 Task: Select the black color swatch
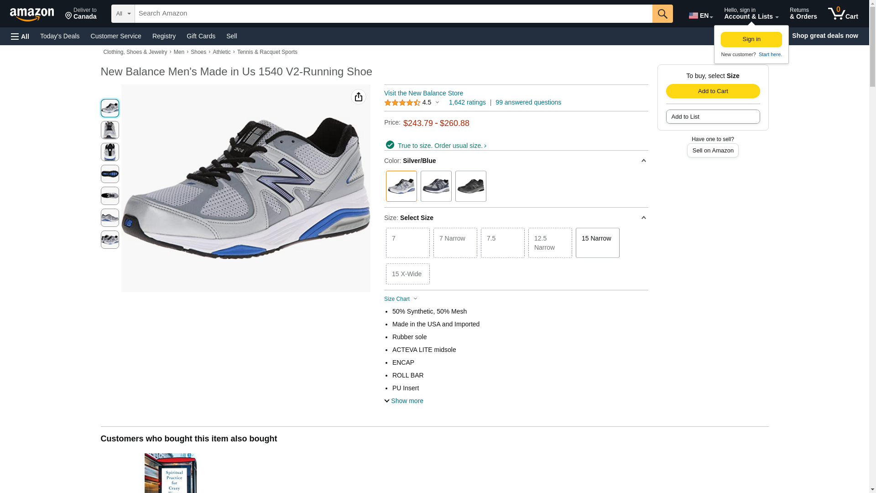[x=470, y=186]
